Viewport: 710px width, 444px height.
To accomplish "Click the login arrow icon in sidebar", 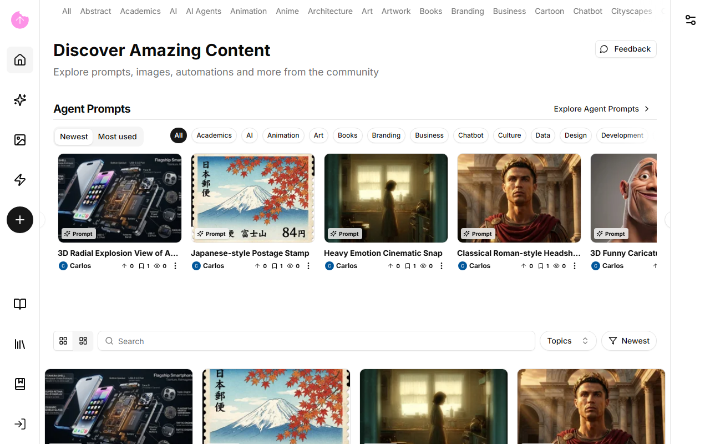I will point(20,424).
